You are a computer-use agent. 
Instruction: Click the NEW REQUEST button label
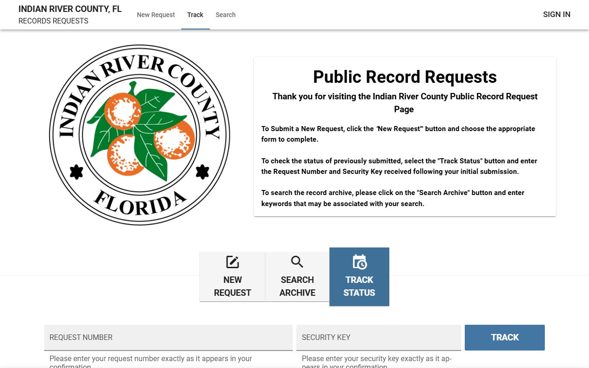tap(232, 286)
